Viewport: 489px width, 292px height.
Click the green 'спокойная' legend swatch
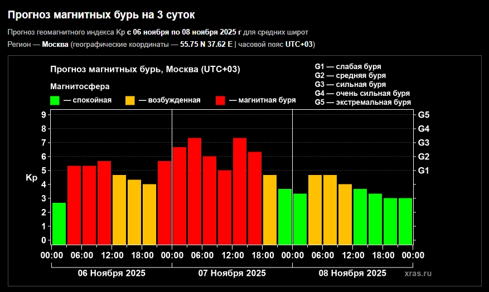pyautogui.click(x=55, y=100)
